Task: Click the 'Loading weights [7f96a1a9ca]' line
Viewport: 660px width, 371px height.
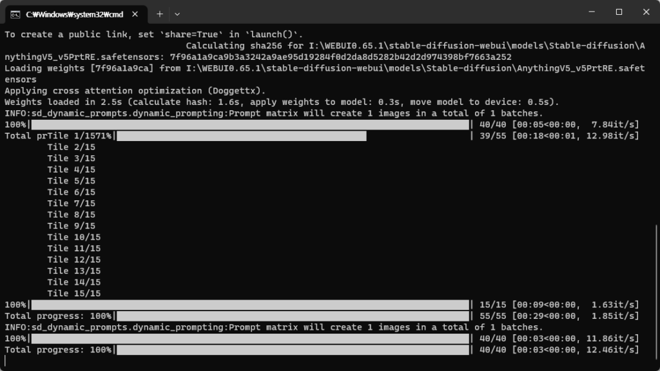Action: (325, 68)
